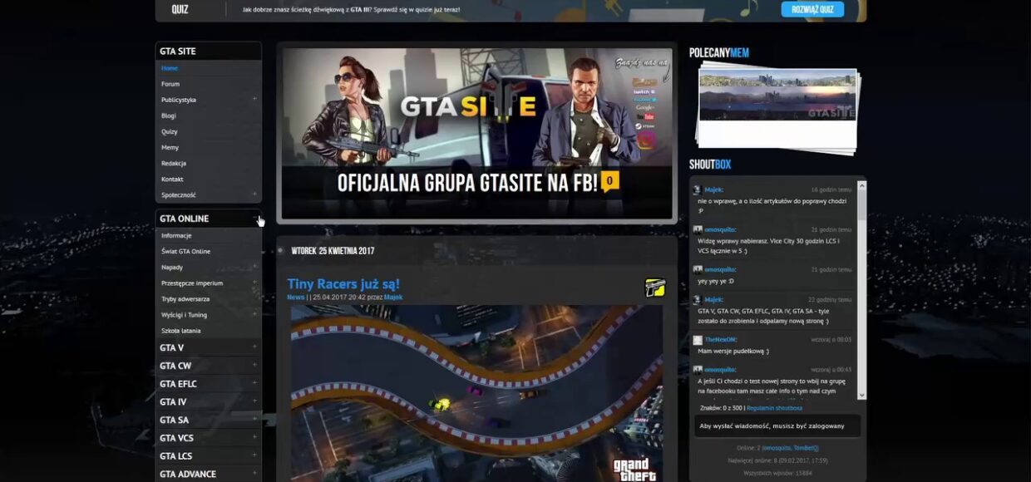Click the yellow comment bubble showing 0
Screen dimensions: 1031x482
pyautogui.click(x=609, y=181)
